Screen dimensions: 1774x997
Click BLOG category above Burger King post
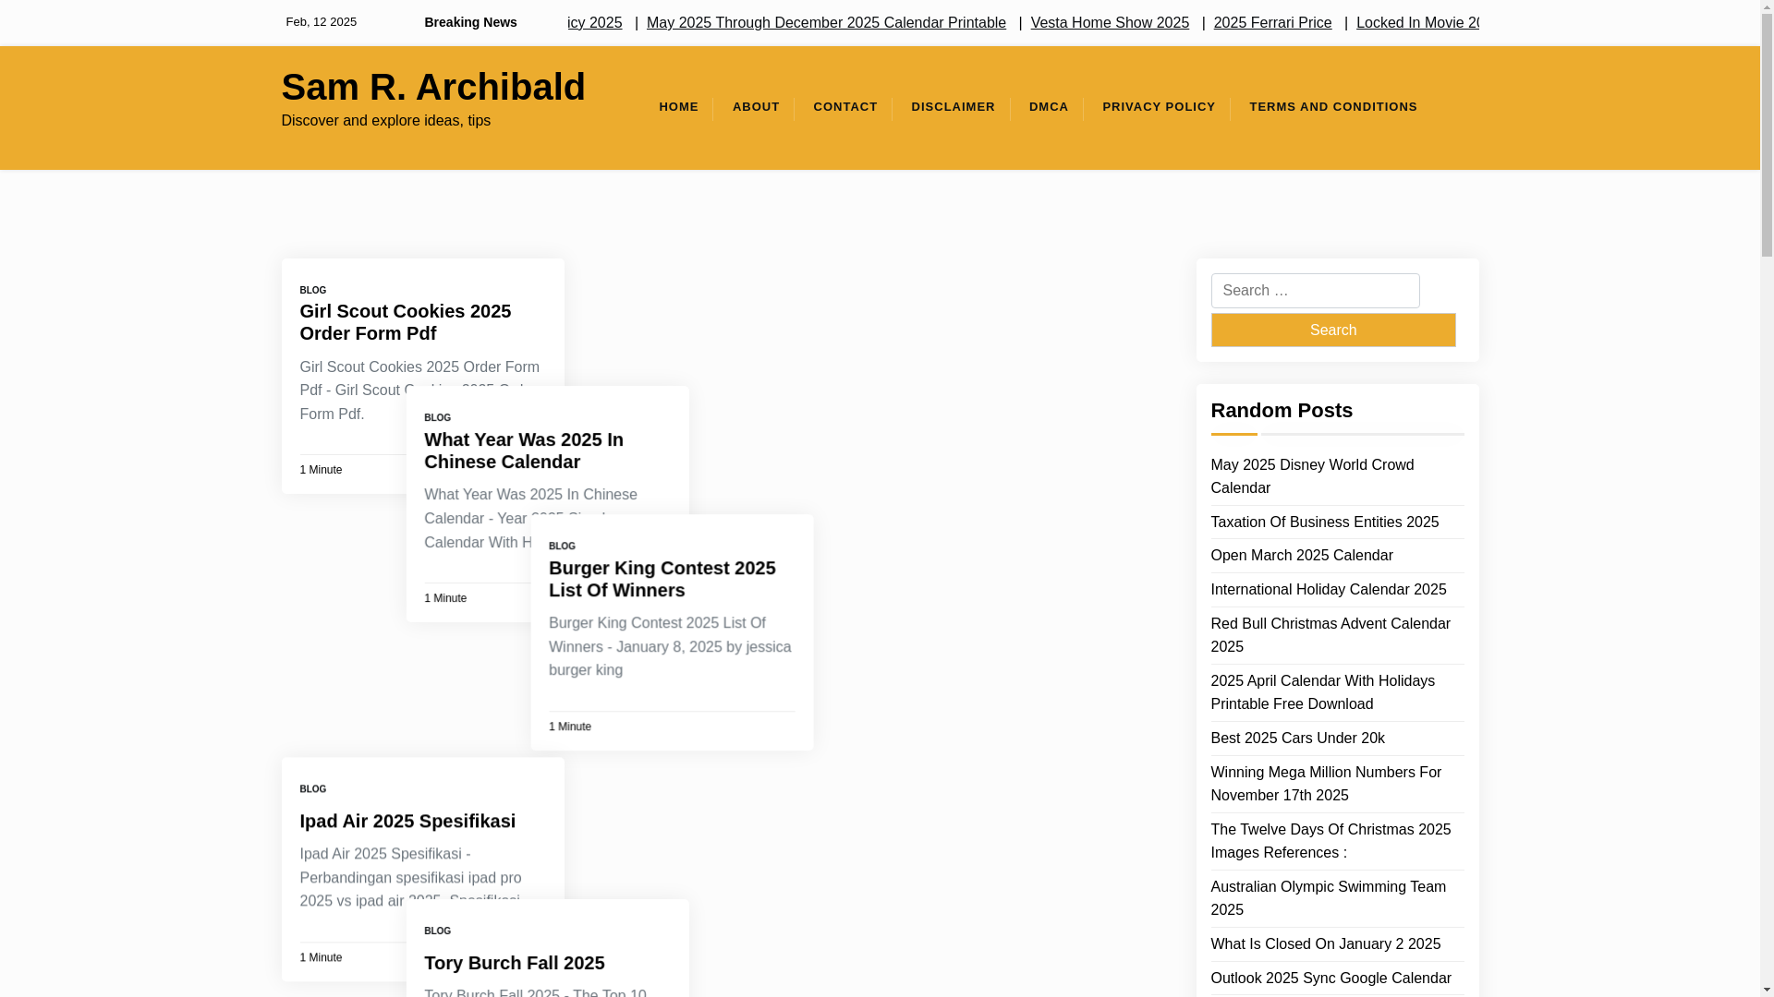(x=562, y=547)
